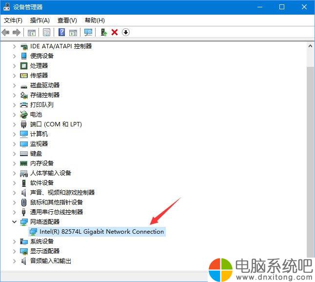
Task: Select the 电池 battery icon
Action: click(24, 115)
